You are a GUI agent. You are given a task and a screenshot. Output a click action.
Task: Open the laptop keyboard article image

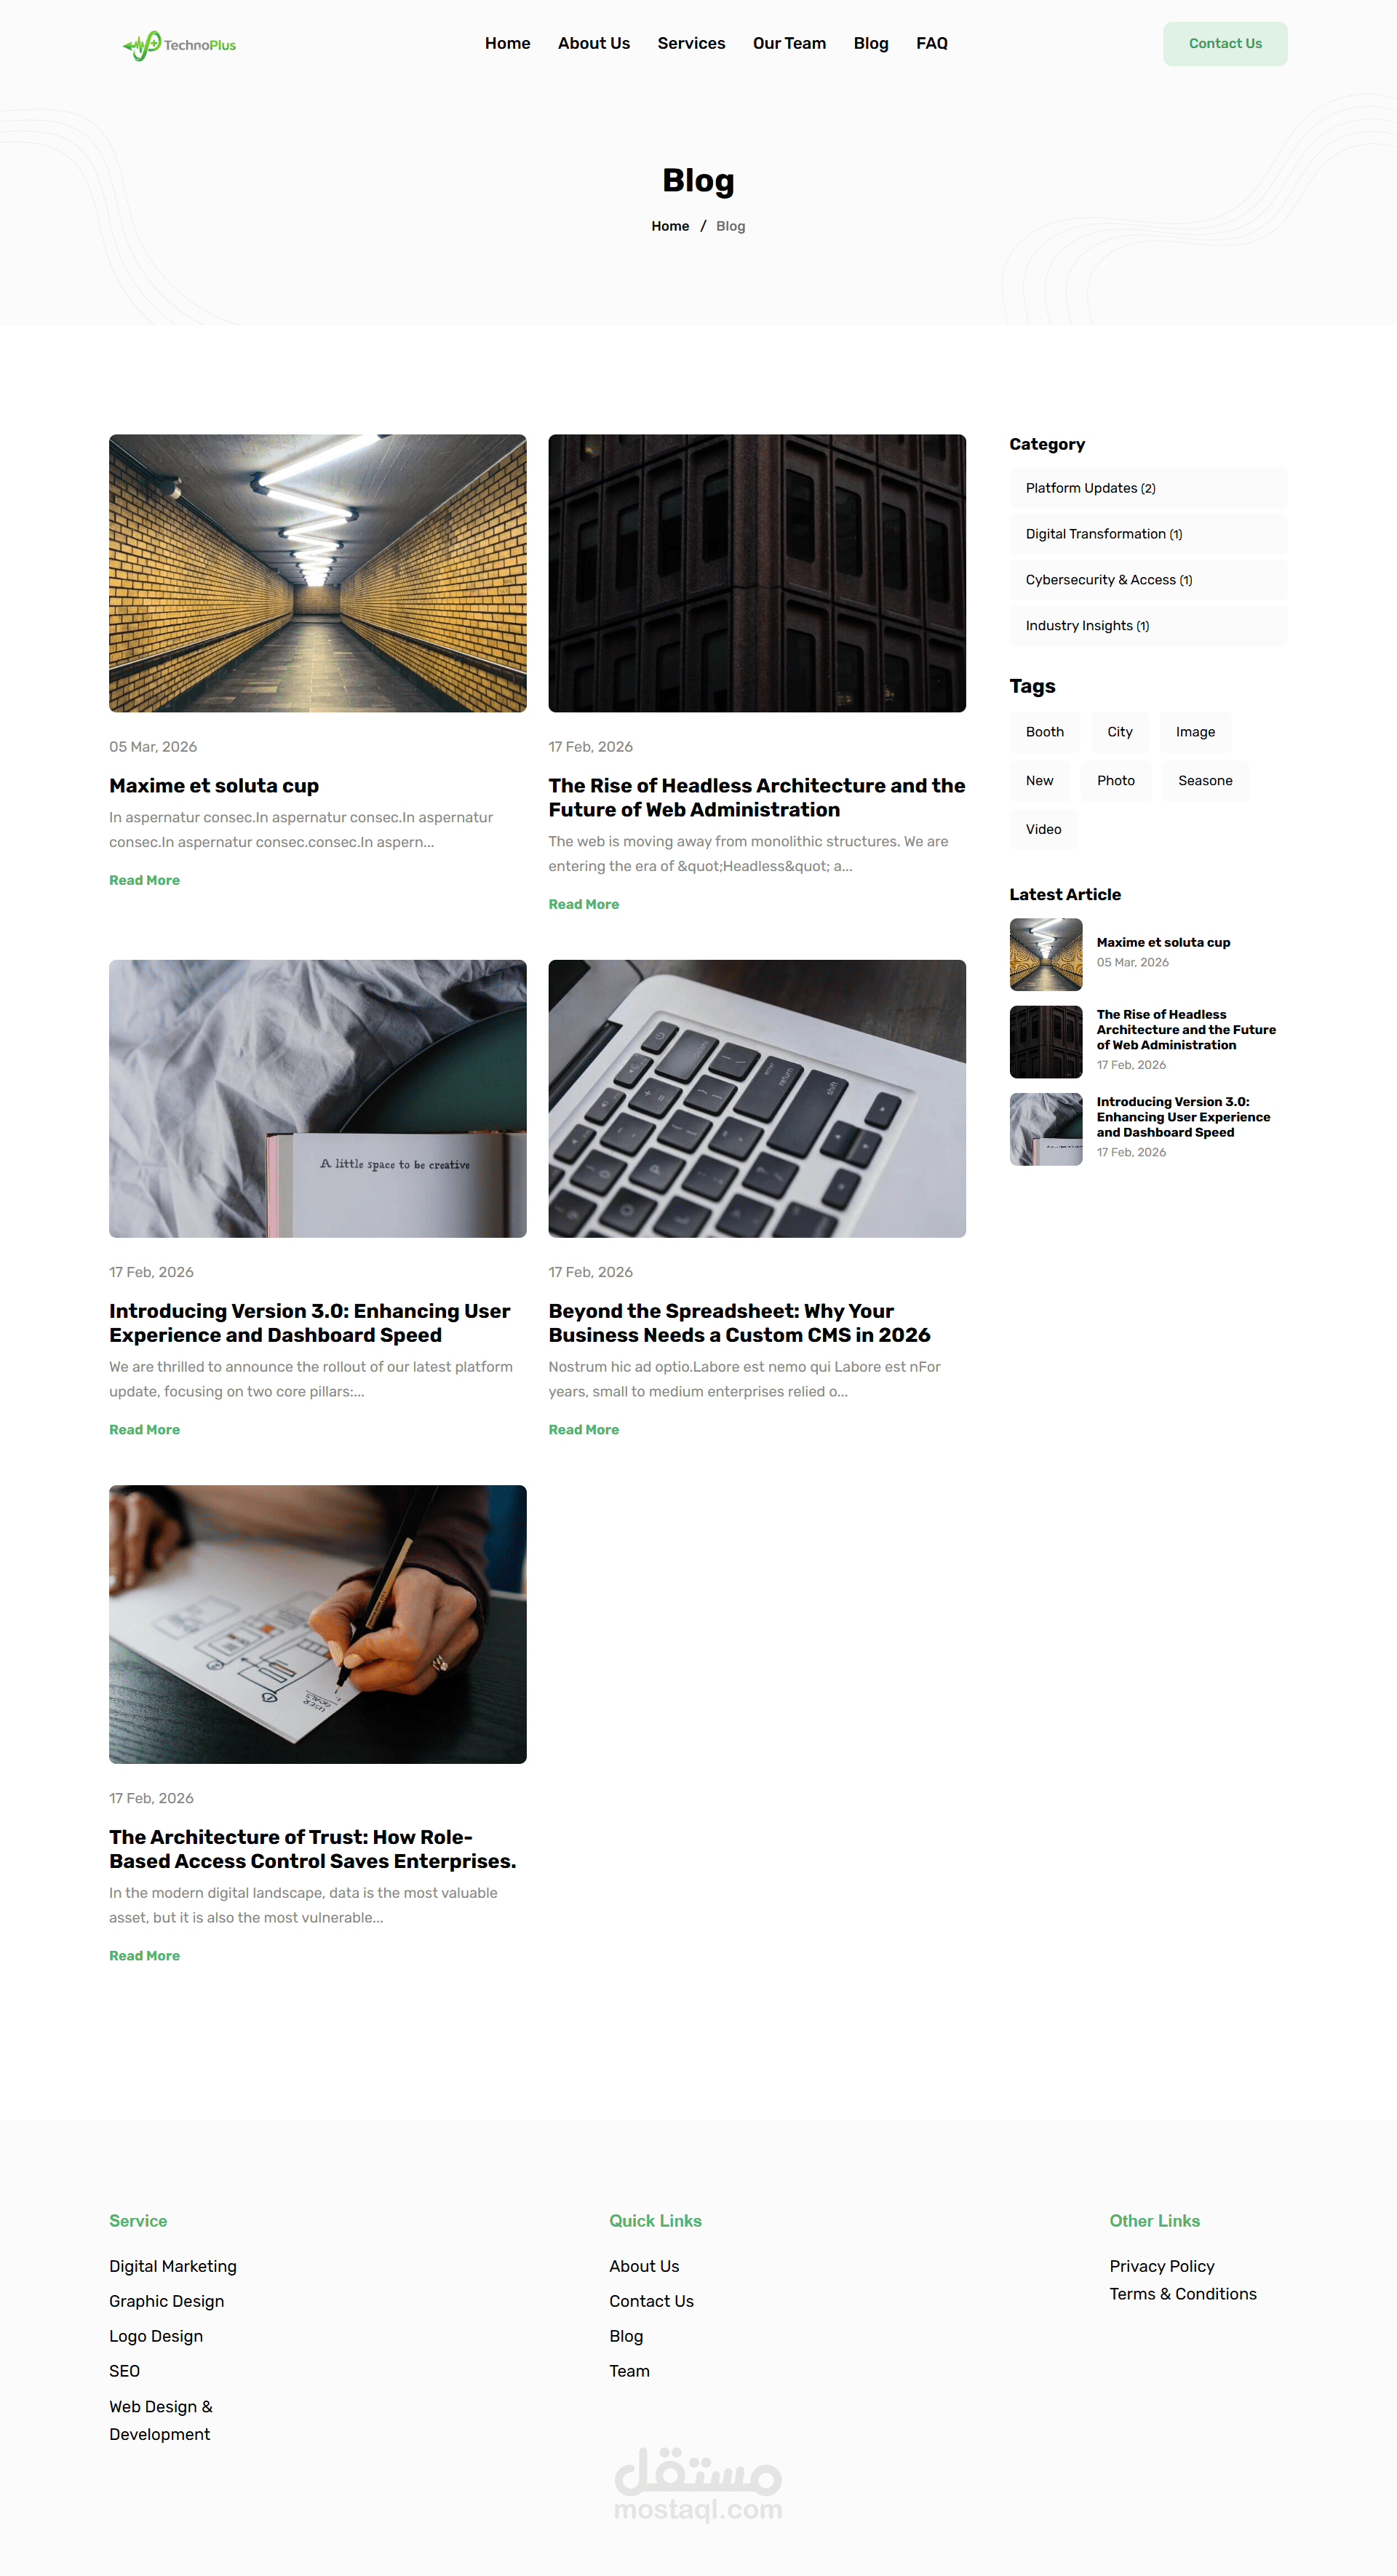(757, 1098)
